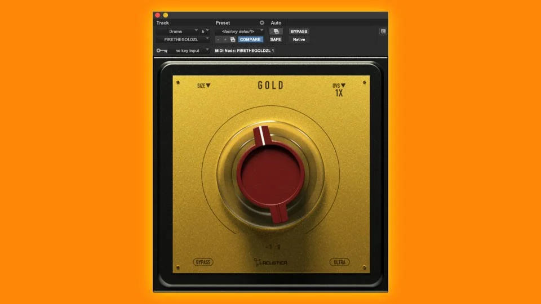The width and height of the screenshot is (541, 304).
Task: Click the Preset header label
Action: (x=223, y=23)
